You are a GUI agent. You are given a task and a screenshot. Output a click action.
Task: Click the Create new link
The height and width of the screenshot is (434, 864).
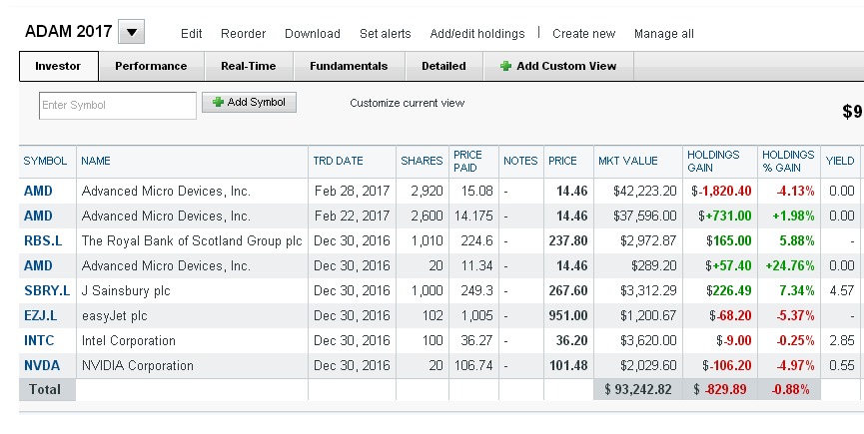[x=584, y=34]
